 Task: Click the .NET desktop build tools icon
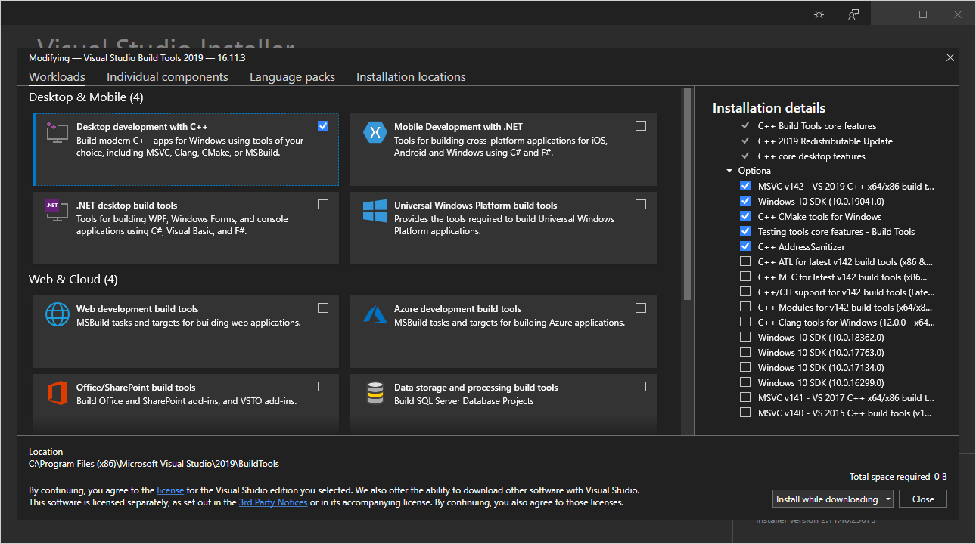tap(58, 211)
